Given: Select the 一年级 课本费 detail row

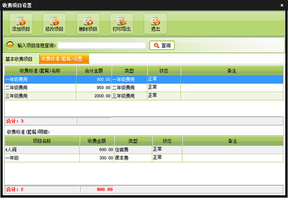Looking at the screenshot, I should point(42,158).
